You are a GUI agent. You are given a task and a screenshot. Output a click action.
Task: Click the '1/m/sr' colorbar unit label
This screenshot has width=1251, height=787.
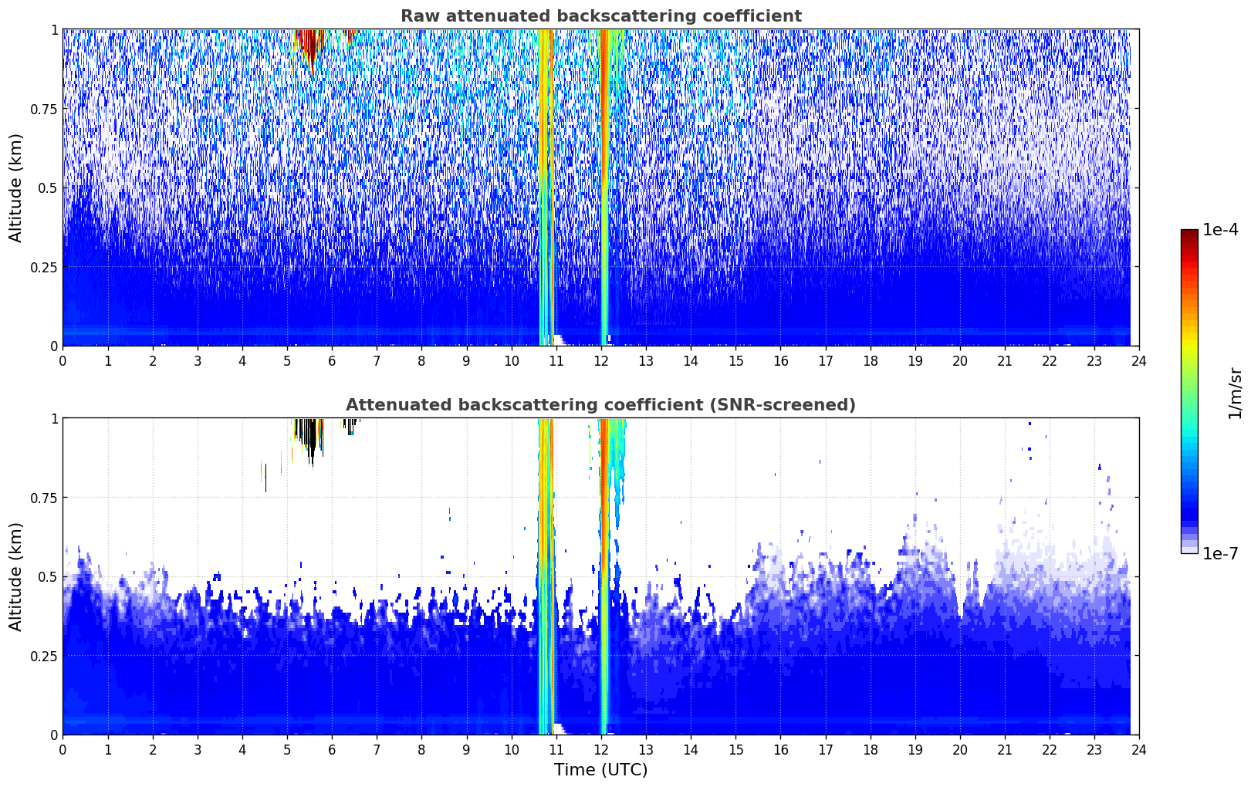tap(1235, 392)
